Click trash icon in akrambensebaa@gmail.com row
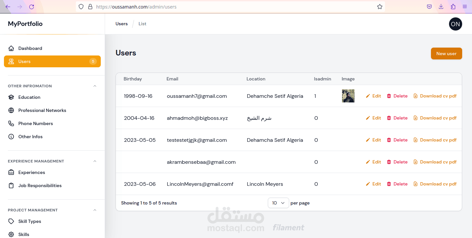Viewport: 472px width, 238px height. [389, 162]
